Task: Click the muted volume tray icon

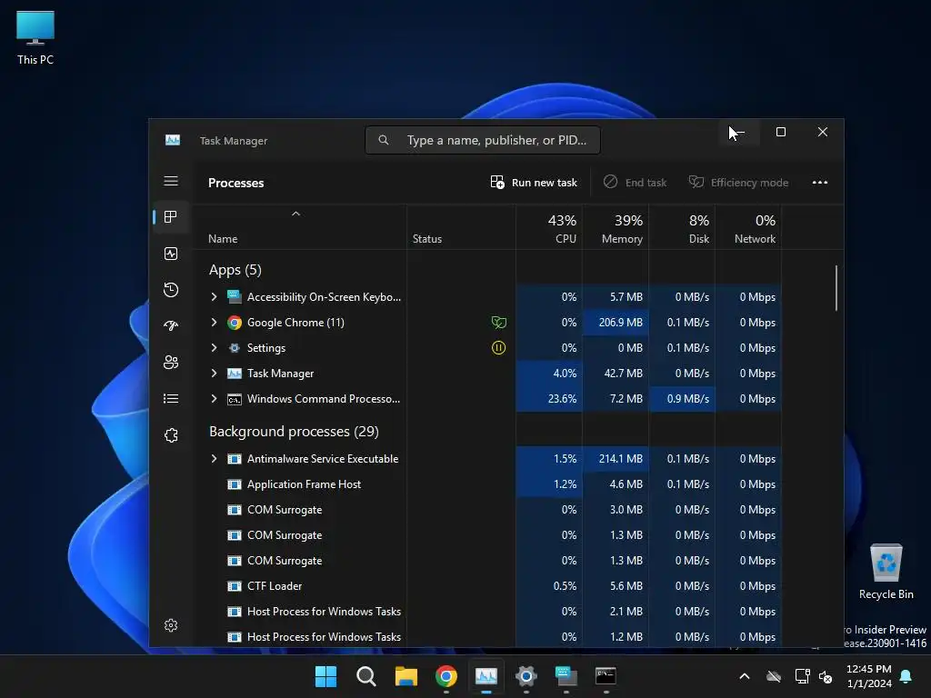Action: (x=826, y=676)
